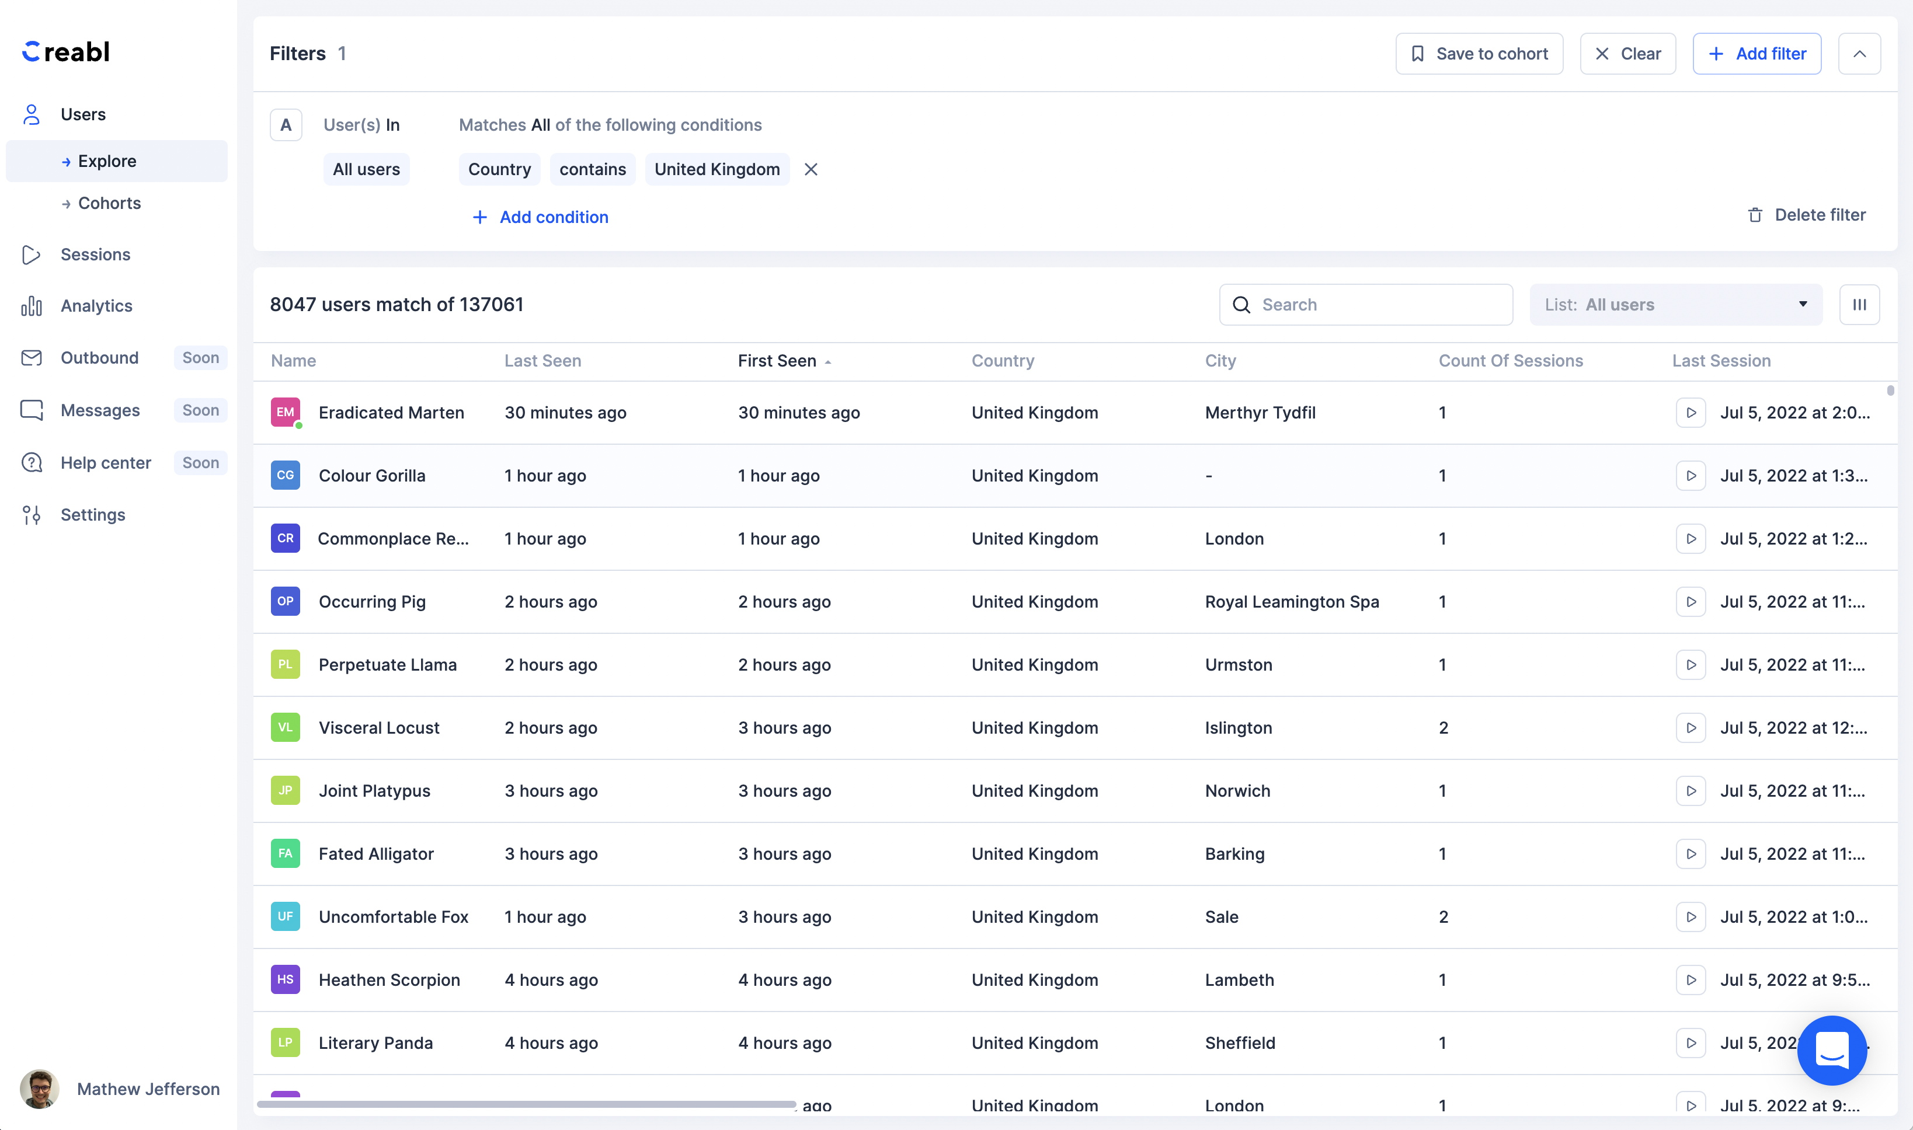Change the Country property selector
The width and height of the screenshot is (1913, 1130).
click(499, 170)
